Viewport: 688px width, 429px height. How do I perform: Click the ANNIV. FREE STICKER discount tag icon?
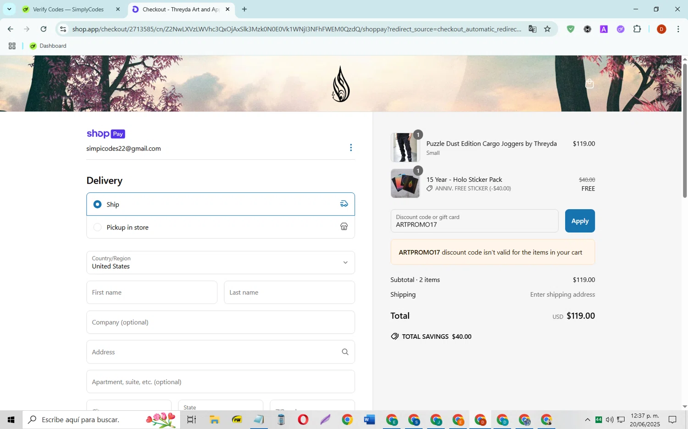pyautogui.click(x=430, y=189)
